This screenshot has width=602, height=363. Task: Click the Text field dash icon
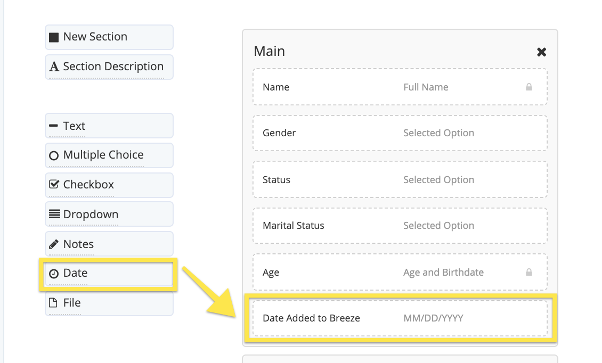click(54, 126)
